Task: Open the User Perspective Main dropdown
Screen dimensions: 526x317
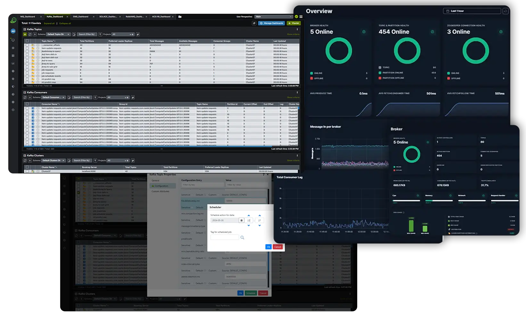Action: pos(274,17)
